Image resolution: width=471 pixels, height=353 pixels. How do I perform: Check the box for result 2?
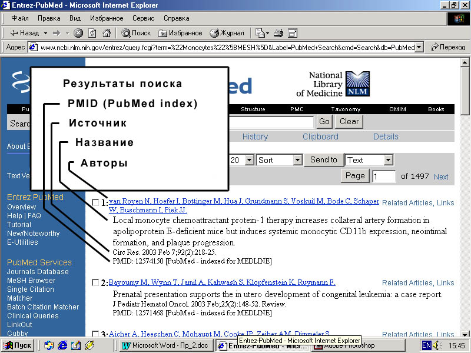(x=95, y=283)
